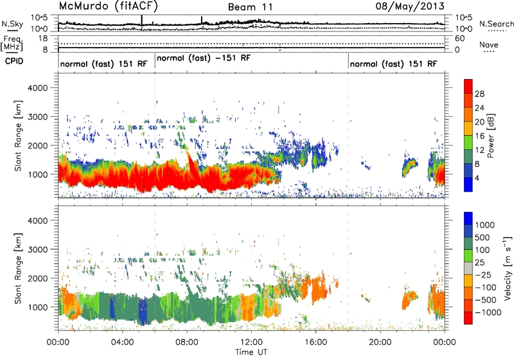Pick the red top segment of power colorbar
Viewport: 514px width, 356px height.
pyautogui.click(x=468, y=86)
